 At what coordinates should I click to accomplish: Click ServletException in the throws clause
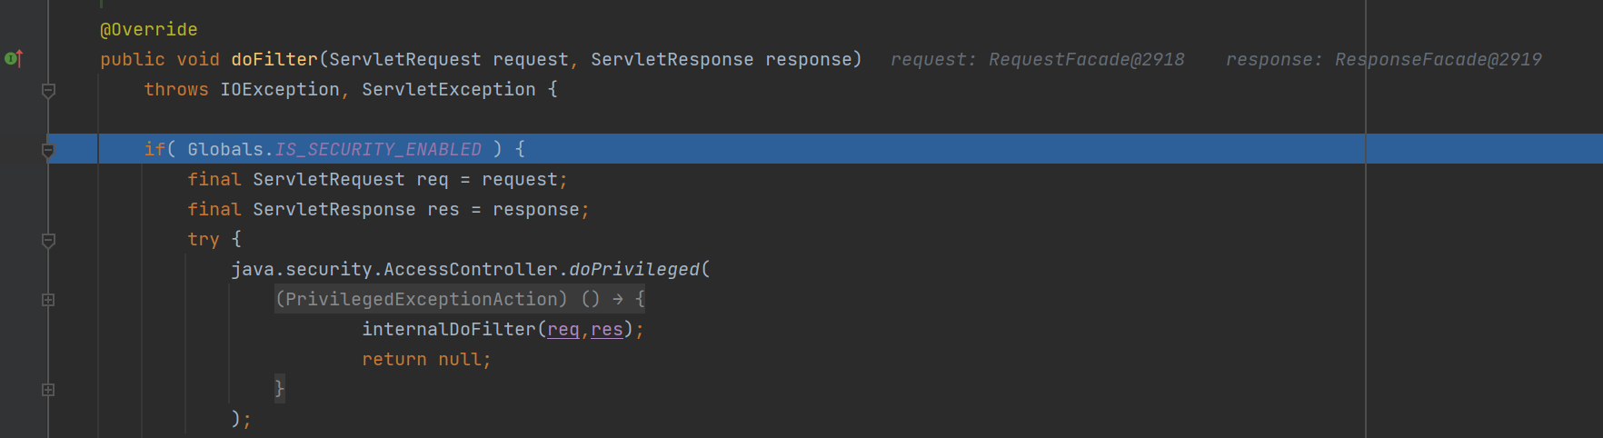point(449,89)
